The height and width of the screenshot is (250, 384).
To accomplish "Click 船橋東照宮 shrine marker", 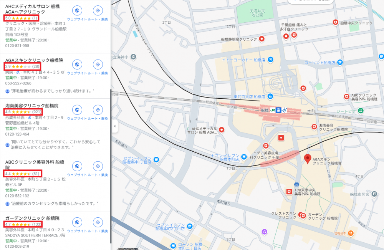I will [374, 194].
